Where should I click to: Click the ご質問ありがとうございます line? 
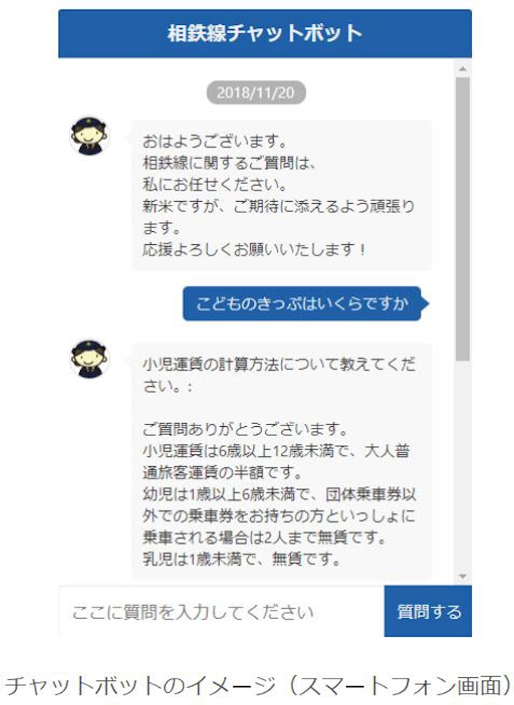[x=245, y=429]
